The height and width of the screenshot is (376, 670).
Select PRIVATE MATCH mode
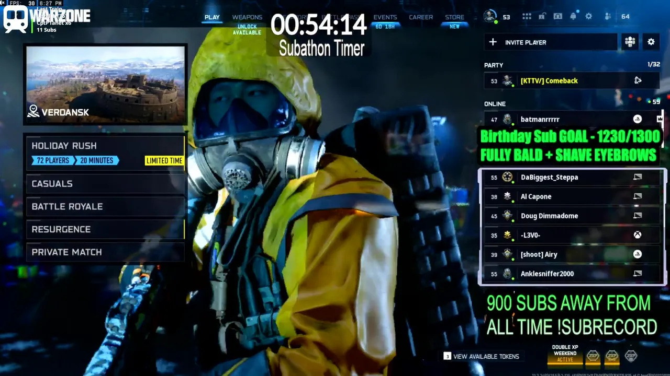[106, 252]
